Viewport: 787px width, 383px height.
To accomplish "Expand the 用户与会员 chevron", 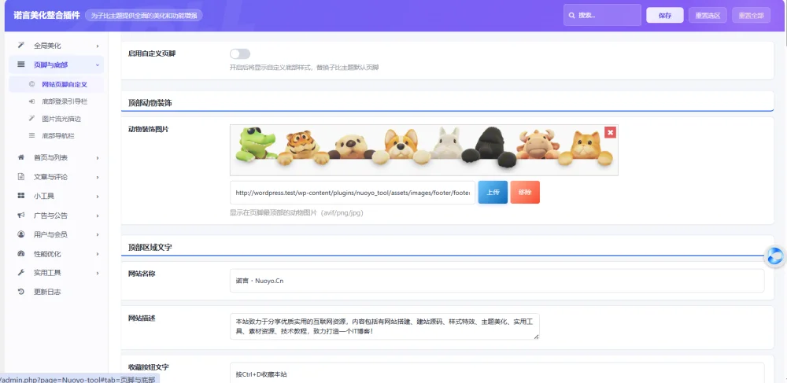I will pos(98,234).
